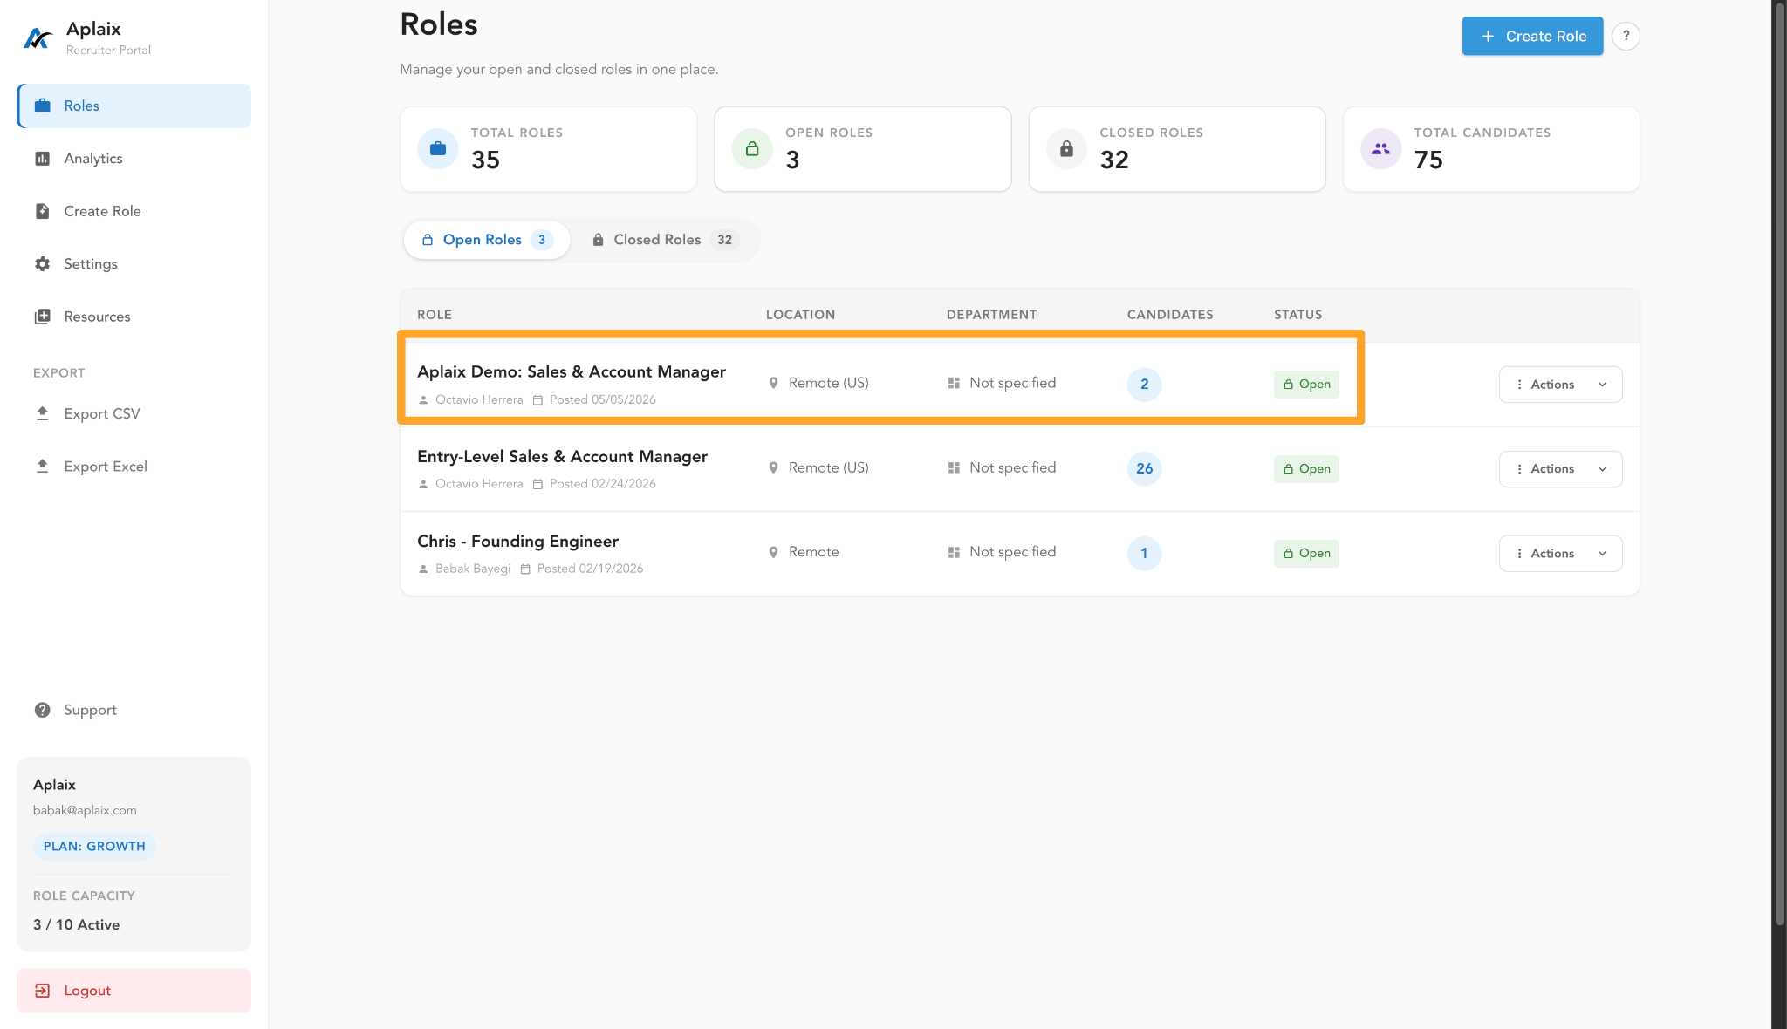Click the Support question mark icon
This screenshot has height=1029, width=1787.
42,710
